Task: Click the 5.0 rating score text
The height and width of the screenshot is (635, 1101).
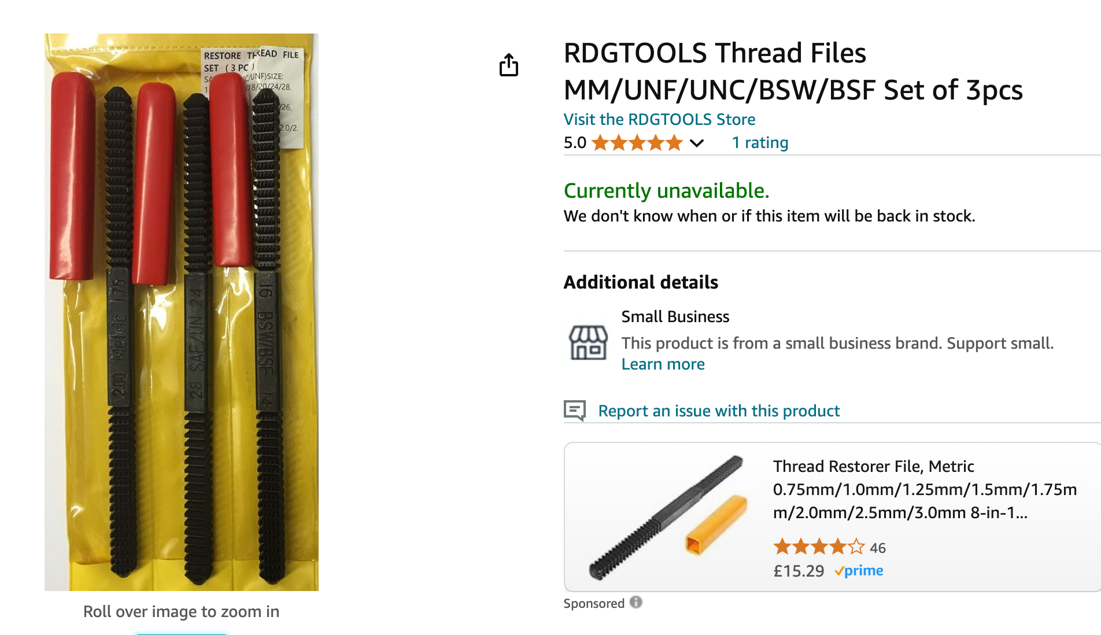Action: point(575,143)
